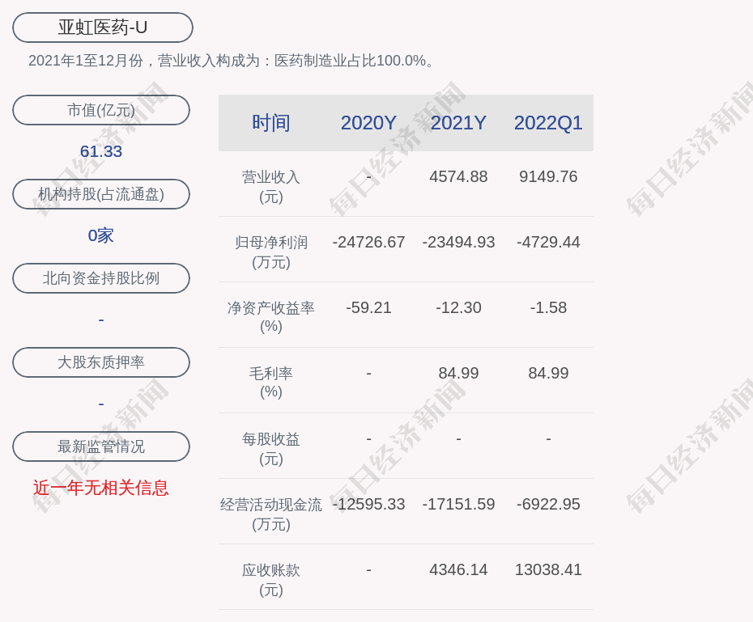Click the 0家 institutional holdings value
753x622 pixels.
101,235
